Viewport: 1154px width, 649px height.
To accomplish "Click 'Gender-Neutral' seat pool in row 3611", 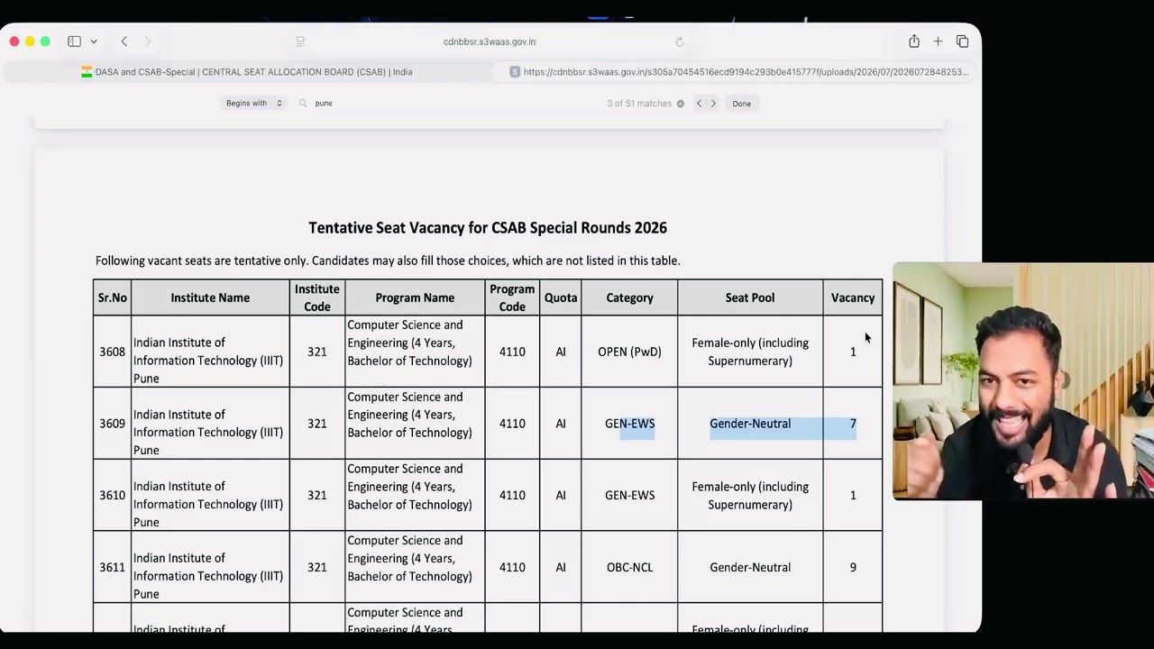I will coord(750,567).
